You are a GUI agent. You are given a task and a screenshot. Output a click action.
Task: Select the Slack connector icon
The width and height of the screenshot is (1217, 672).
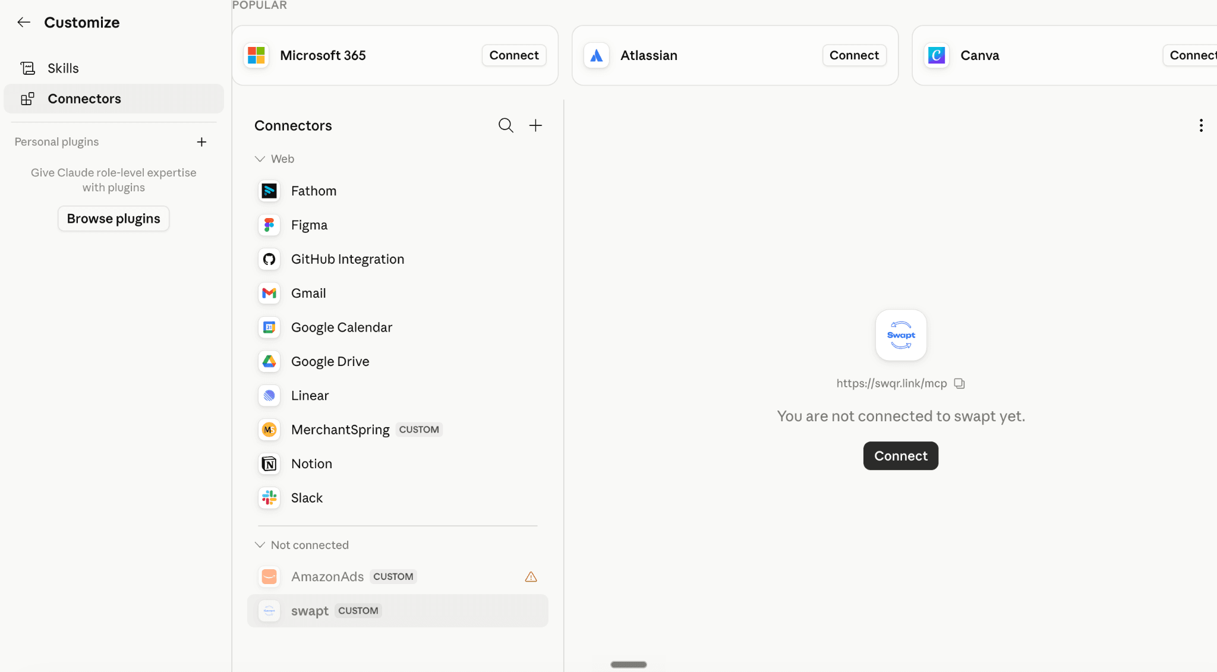(269, 498)
